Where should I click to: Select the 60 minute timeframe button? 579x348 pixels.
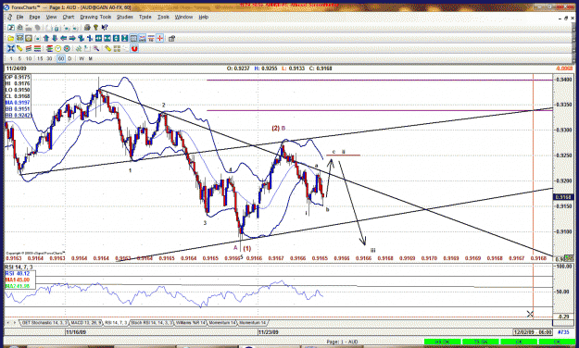click(61, 58)
